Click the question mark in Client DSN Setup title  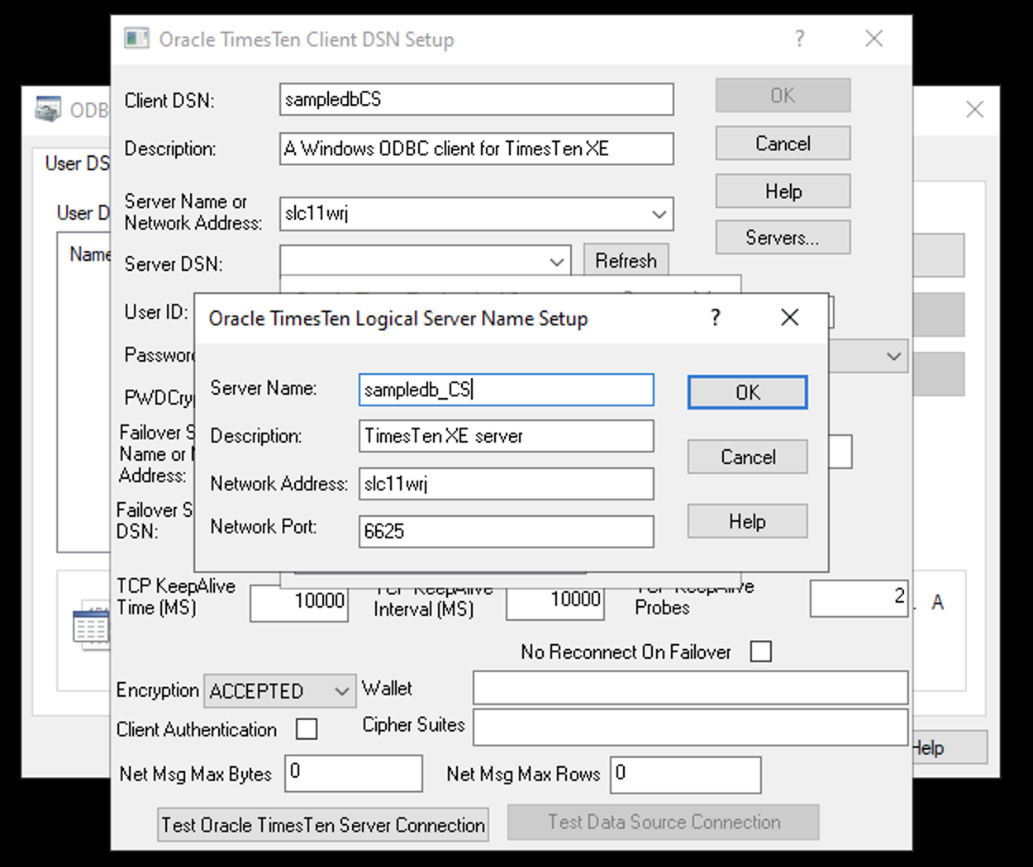pyautogui.click(x=799, y=39)
